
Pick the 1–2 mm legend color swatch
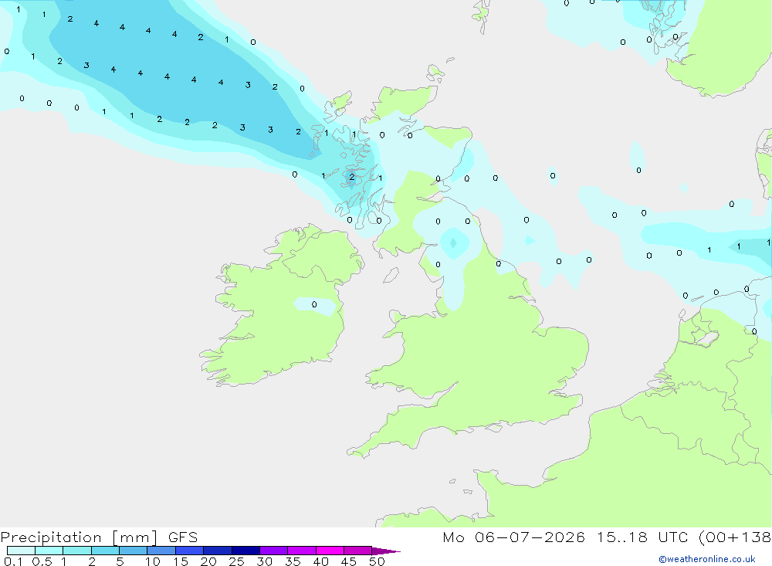tap(76, 551)
